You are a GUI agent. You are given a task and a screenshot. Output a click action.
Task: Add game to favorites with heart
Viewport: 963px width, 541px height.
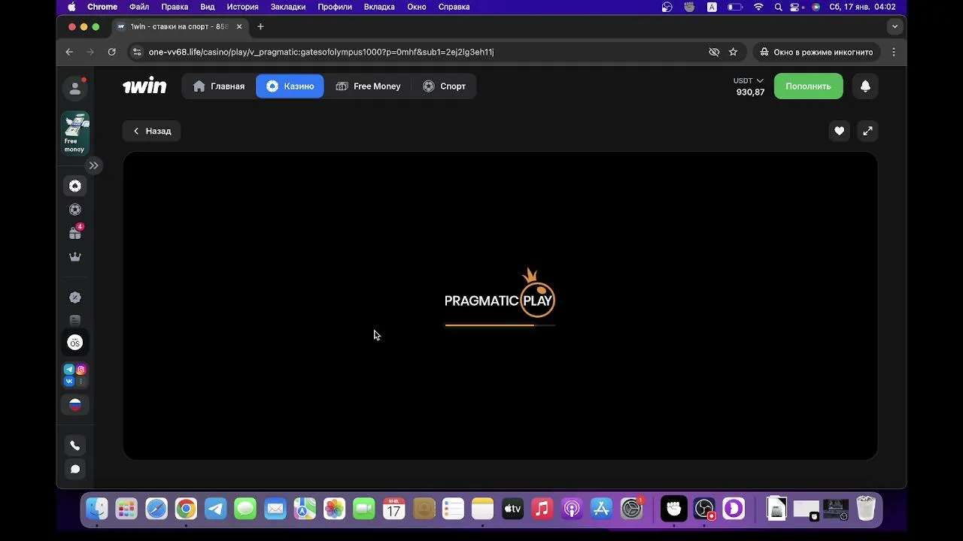pos(840,131)
